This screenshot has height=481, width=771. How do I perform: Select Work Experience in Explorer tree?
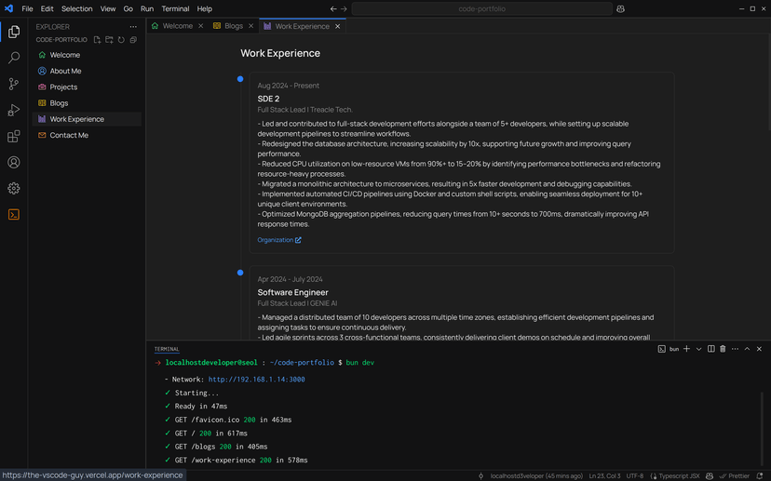pos(87,119)
